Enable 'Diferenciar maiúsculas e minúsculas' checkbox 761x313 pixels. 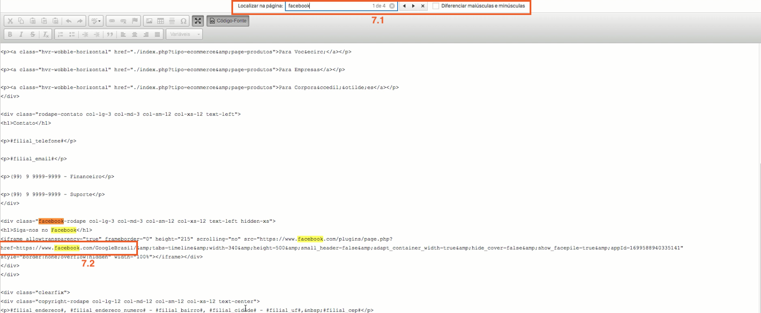tap(436, 6)
